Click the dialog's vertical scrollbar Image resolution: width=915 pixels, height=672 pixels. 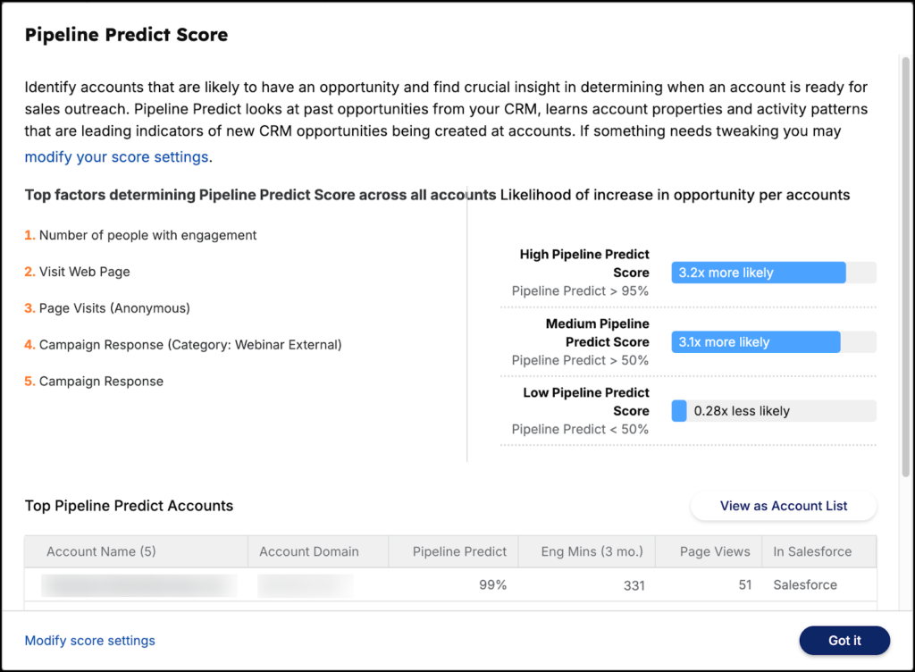(x=905, y=268)
